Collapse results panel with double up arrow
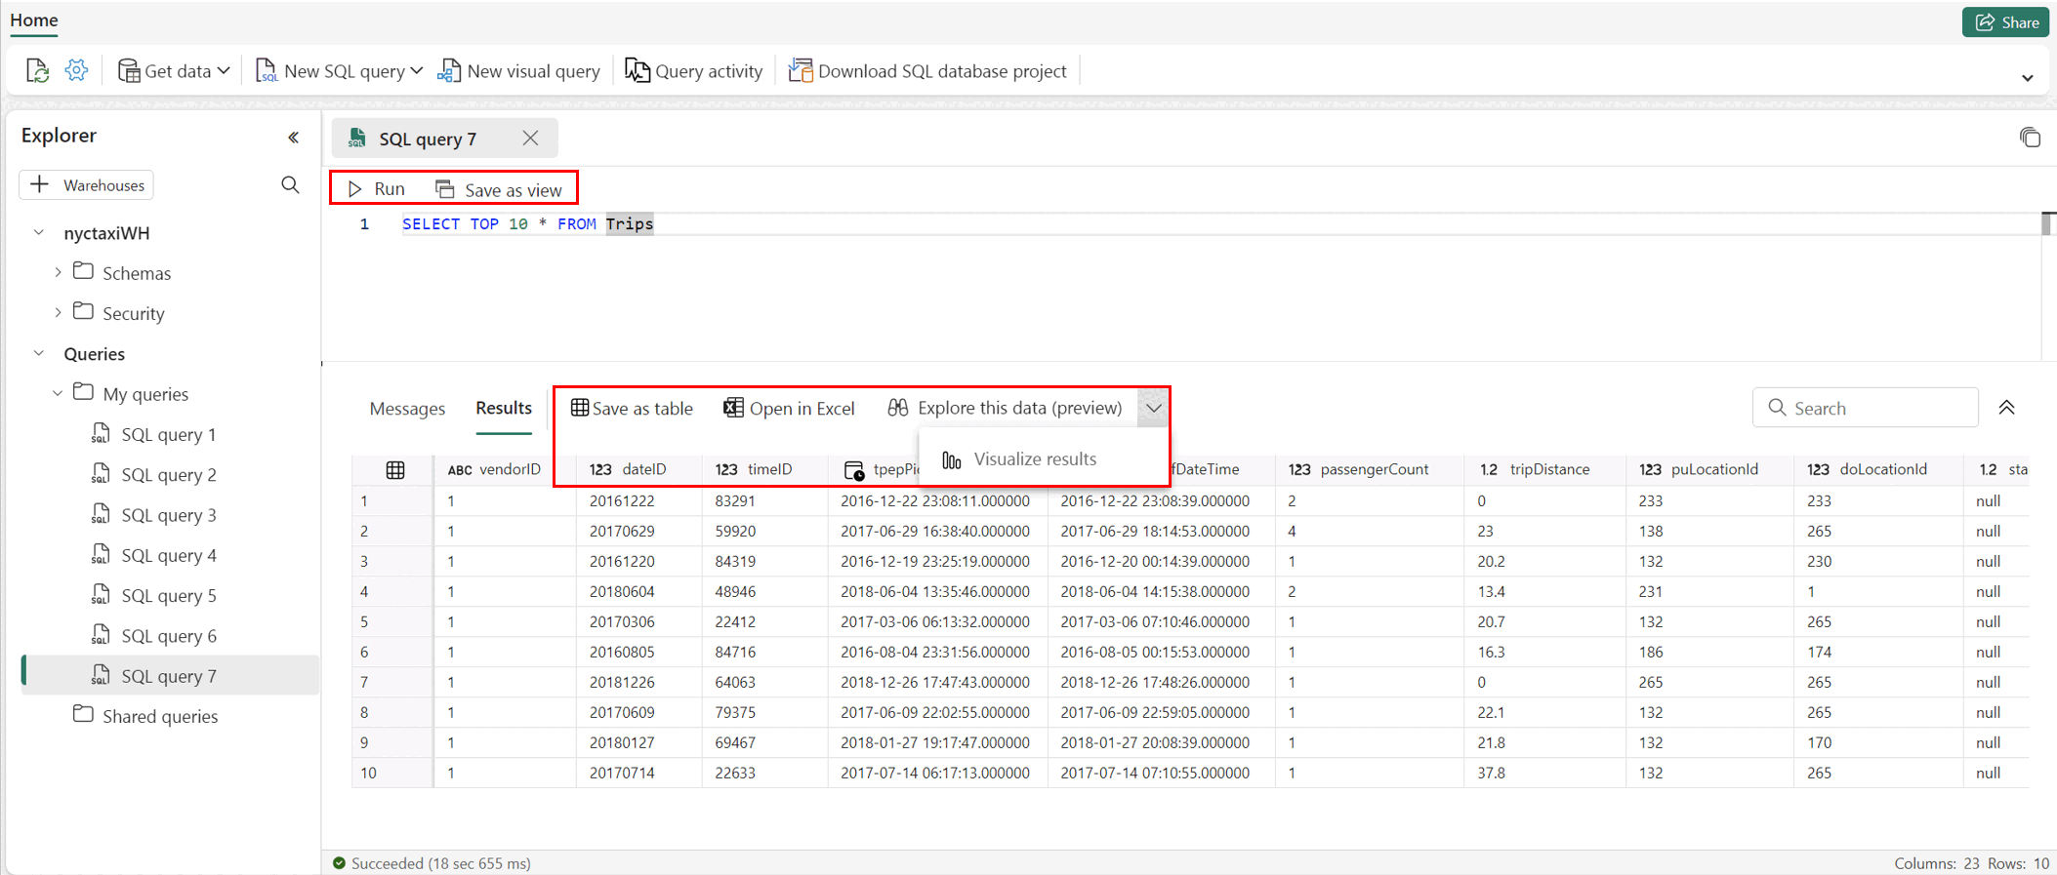2057x875 pixels. (x=2006, y=408)
